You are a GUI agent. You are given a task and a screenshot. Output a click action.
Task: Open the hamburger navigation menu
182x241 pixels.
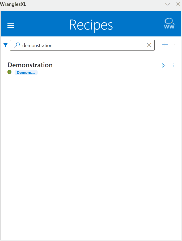pos(11,26)
